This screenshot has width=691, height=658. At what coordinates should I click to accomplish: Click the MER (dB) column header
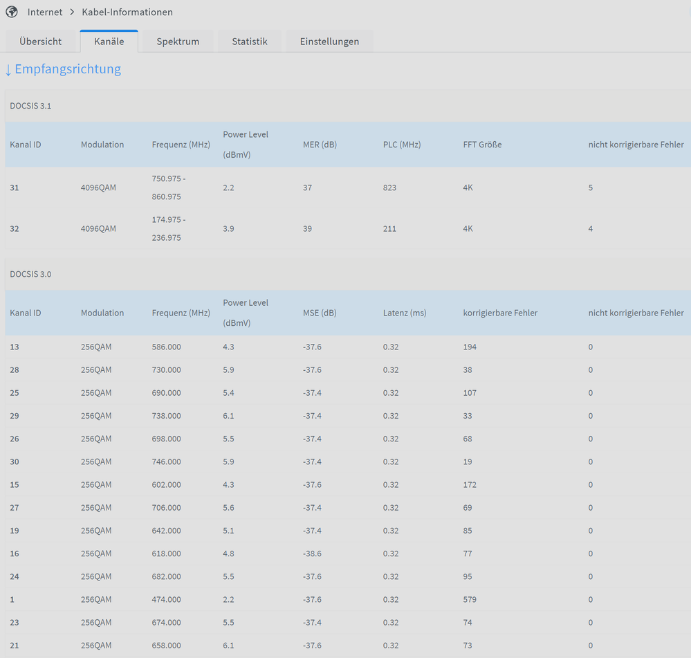(320, 145)
